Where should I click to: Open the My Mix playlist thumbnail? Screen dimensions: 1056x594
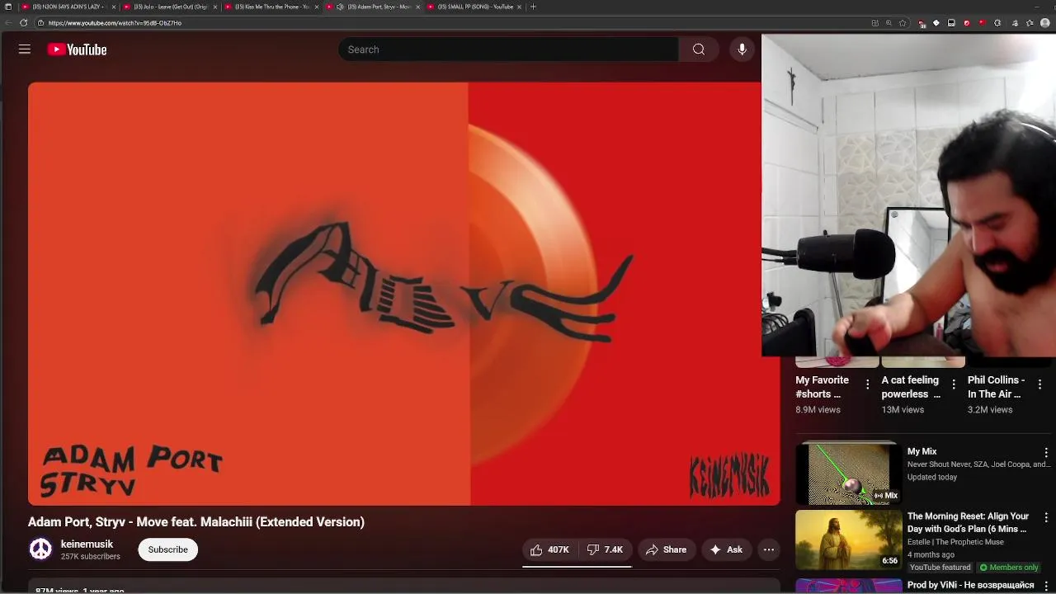(849, 474)
